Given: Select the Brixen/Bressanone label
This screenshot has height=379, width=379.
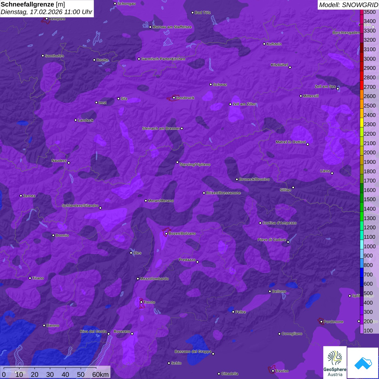Looking at the screenshot, I should [223, 193].
